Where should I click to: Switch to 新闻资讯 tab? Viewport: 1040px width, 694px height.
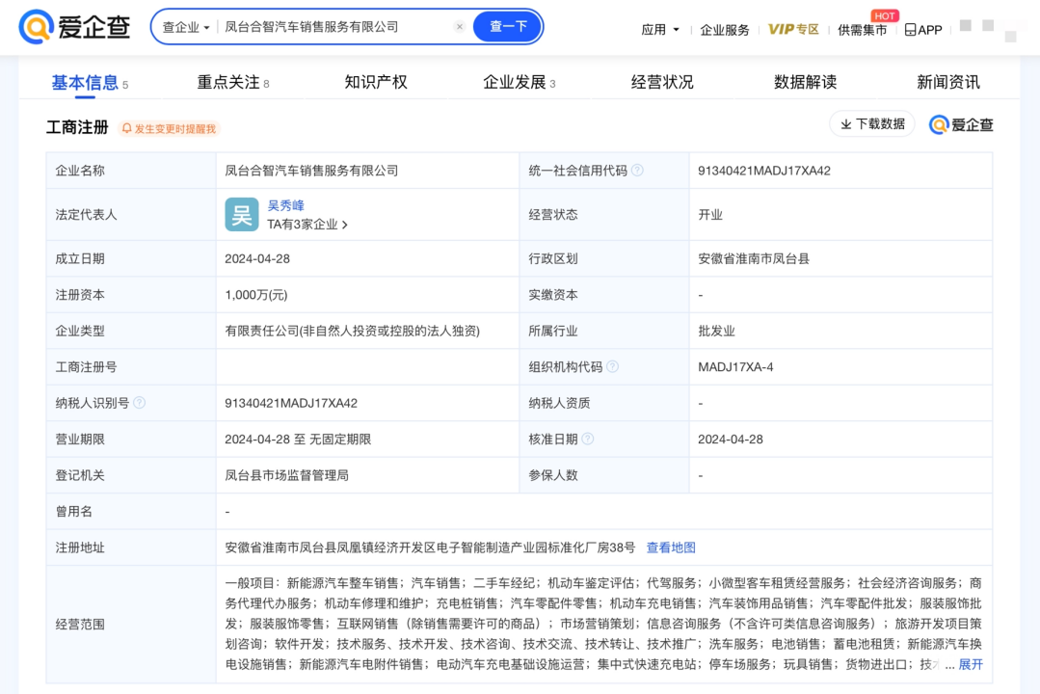947,82
